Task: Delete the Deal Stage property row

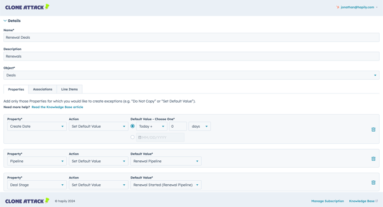Action: pyautogui.click(x=373, y=182)
